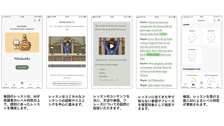Click the audio player progress bar under the reception picture
Screen dimensions: 224x126
(x=67, y=66)
